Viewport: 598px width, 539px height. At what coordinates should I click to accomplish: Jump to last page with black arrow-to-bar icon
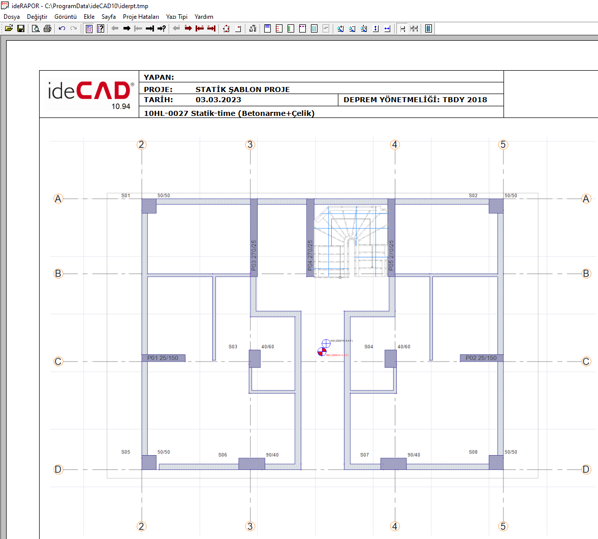150,28
